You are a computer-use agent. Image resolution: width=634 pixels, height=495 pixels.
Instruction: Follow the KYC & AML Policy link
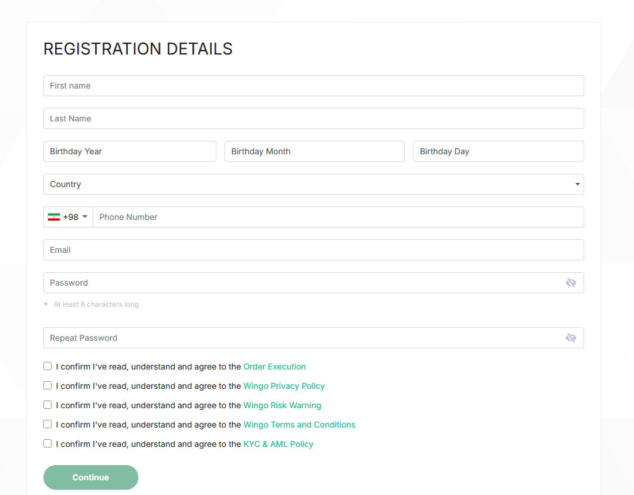(x=278, y=444)
